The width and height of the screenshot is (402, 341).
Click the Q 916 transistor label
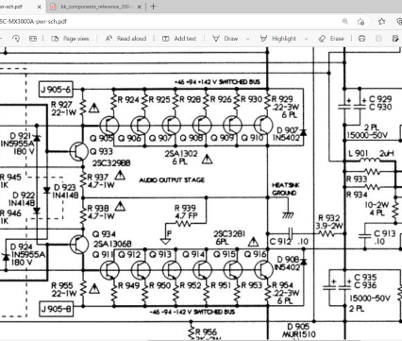(x=255, y=254)
